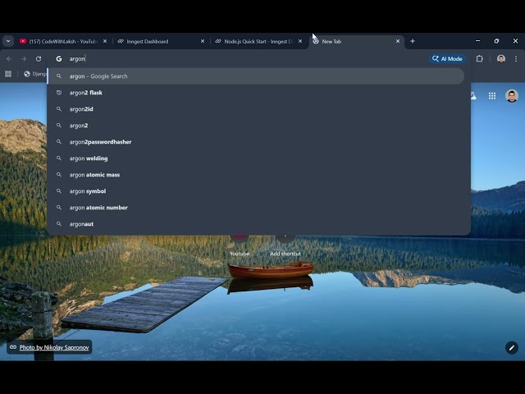This screenshot has width=525, height=394.
Task: Activate AI Mode button
Action: [x=447, y=59]
